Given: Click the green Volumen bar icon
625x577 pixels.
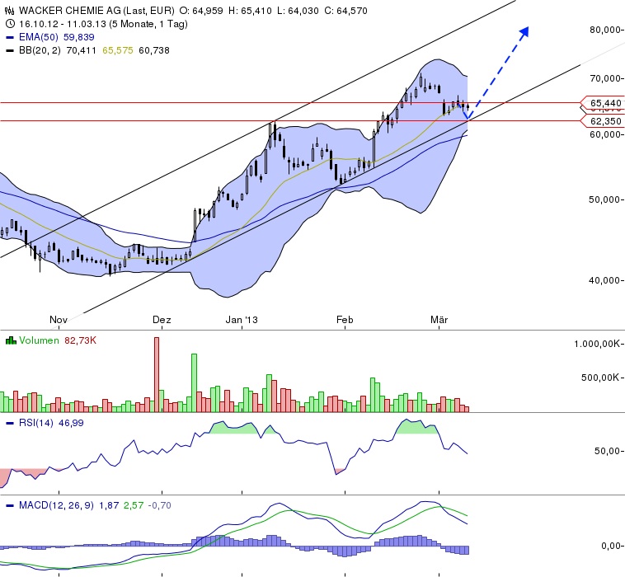Looking at the screenshot, I should coord(11,340).
